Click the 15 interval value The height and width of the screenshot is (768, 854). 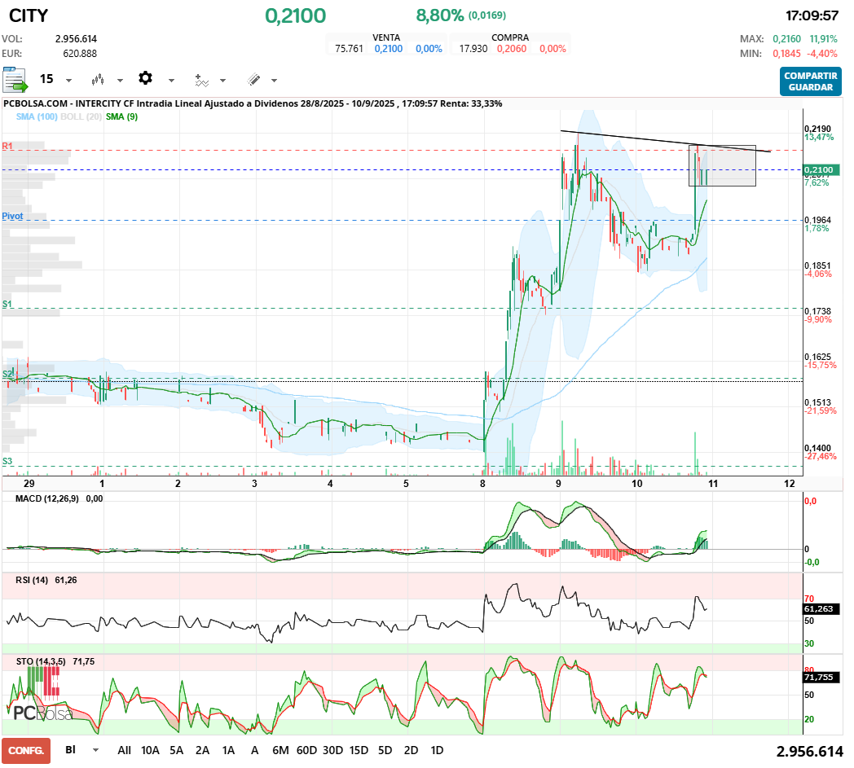coord(46,80)
